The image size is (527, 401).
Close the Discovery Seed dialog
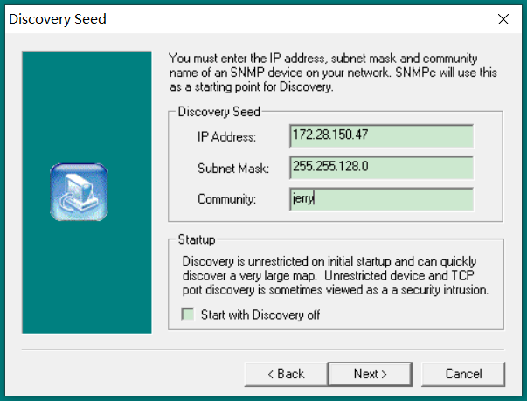(503, 18)
